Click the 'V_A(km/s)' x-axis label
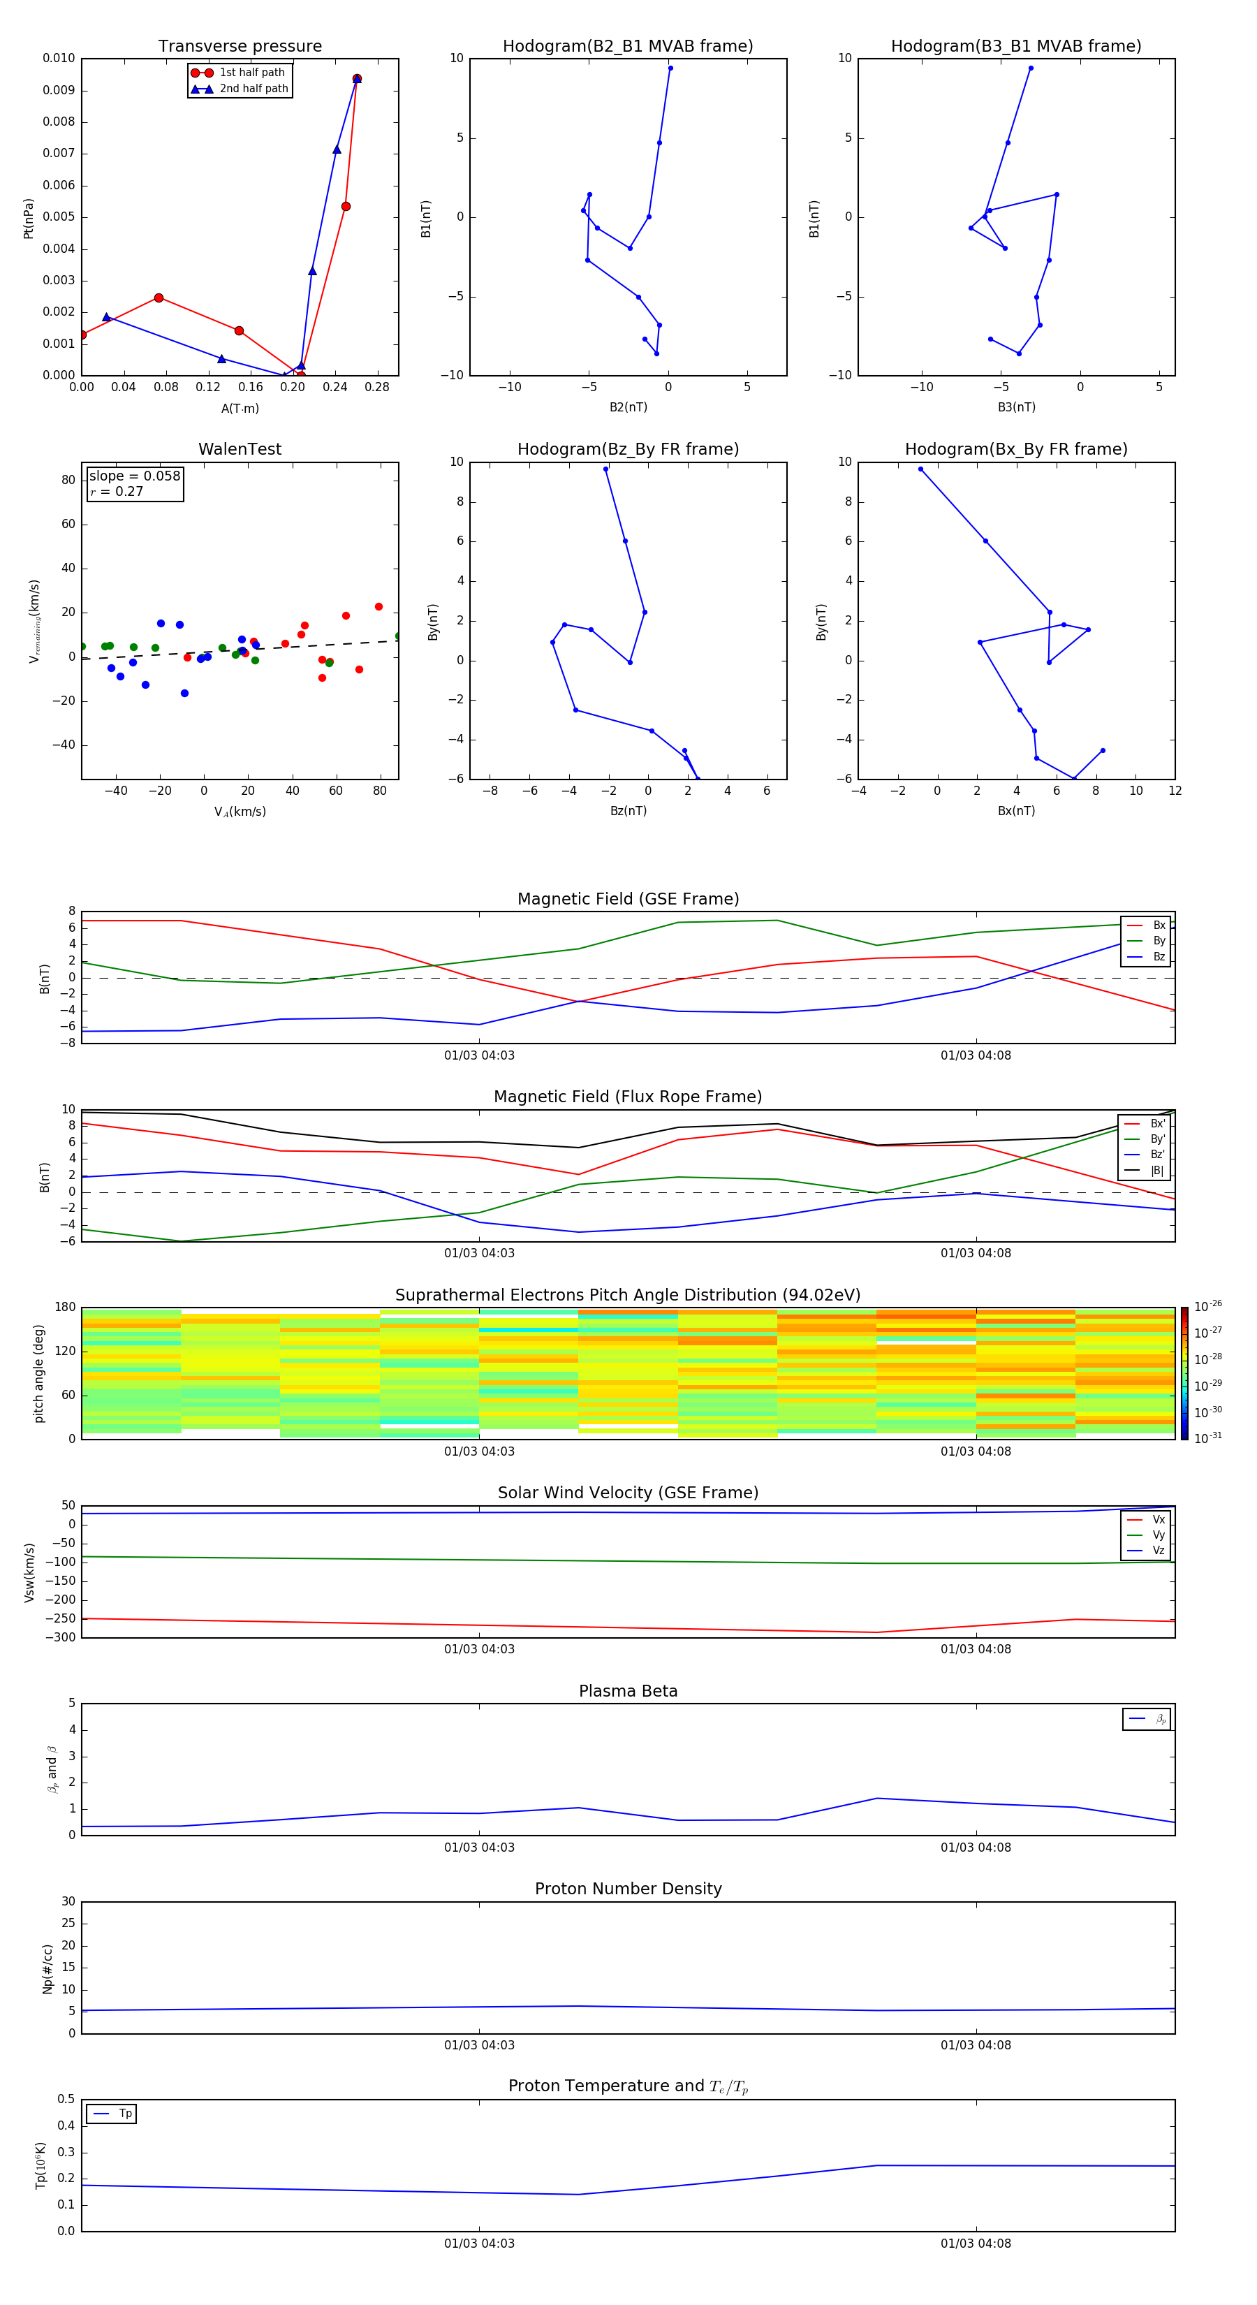The width and height of the screenshot is (1257, 2305). tap(240, 812)
